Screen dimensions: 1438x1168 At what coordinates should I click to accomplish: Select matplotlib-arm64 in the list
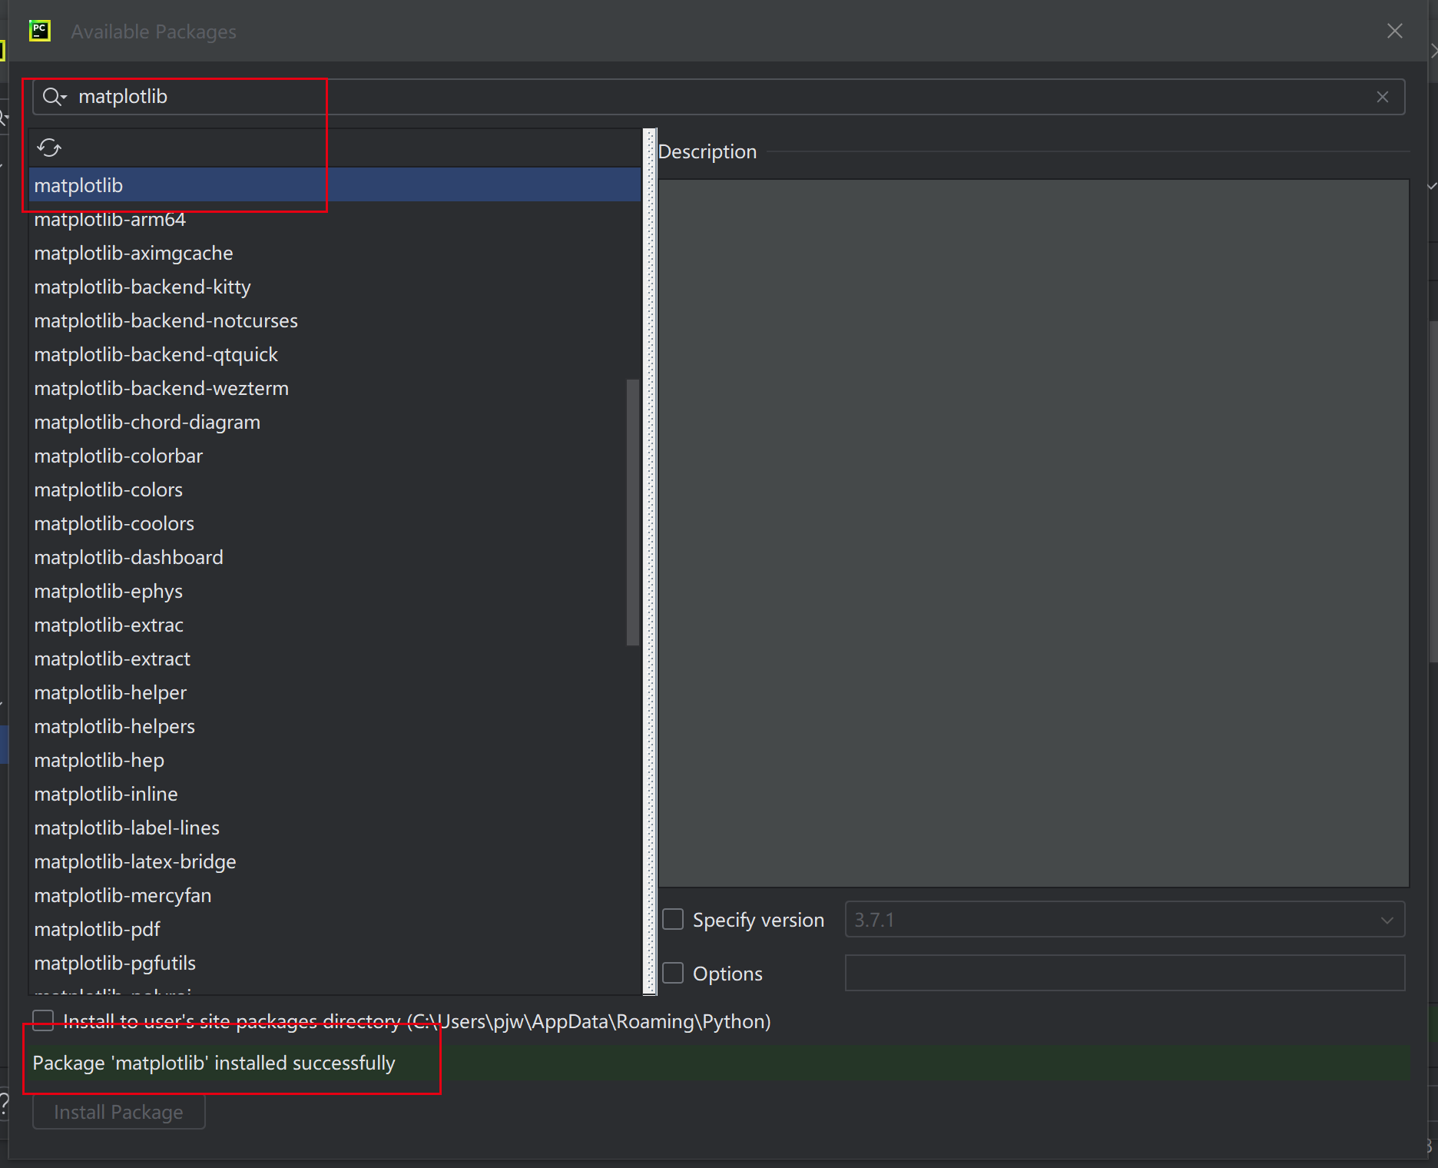335,219
